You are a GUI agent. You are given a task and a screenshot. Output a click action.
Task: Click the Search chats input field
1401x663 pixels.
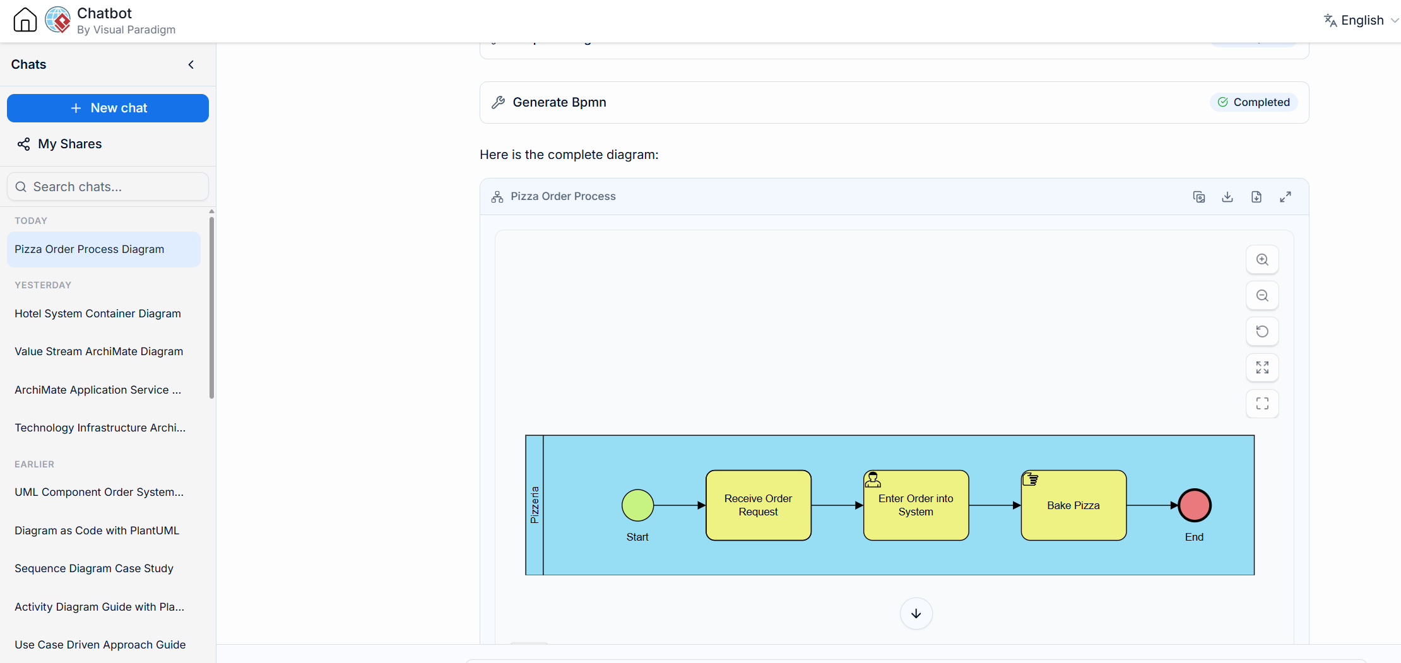[108, 187]
